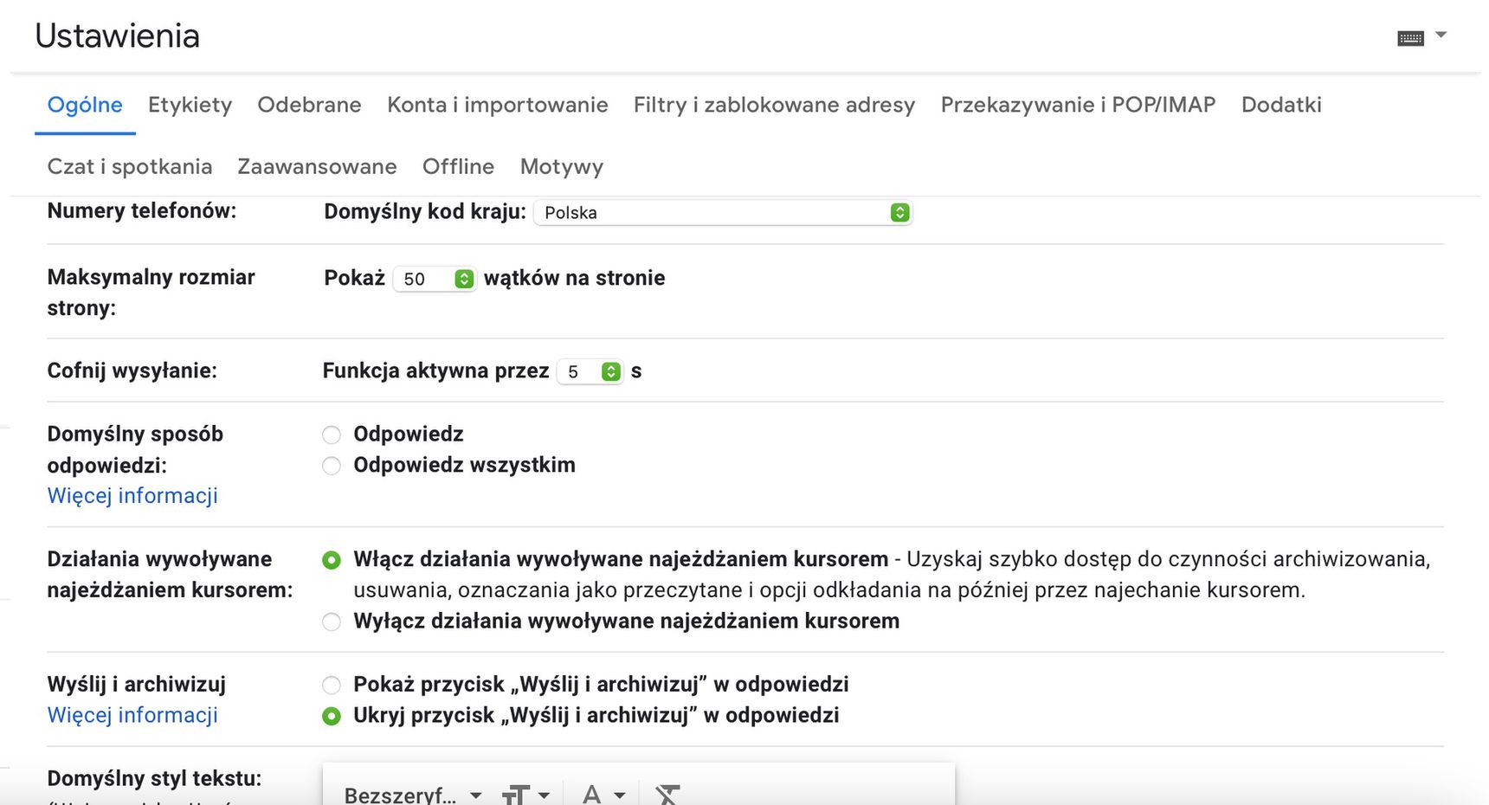
Task: Open the Offline tab
Action: [x=459, y=166]
